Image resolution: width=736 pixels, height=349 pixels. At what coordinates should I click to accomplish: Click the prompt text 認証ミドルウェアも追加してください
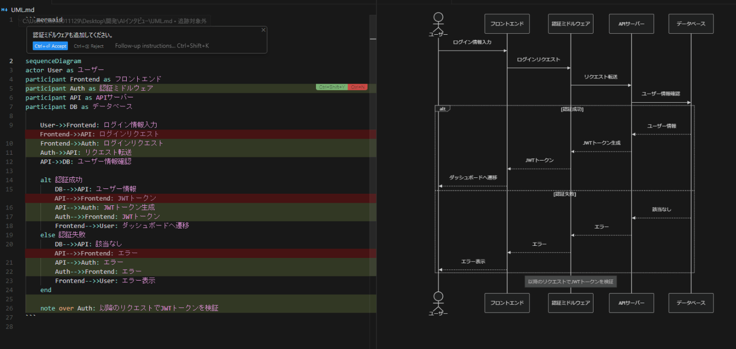tap(73, 35)
